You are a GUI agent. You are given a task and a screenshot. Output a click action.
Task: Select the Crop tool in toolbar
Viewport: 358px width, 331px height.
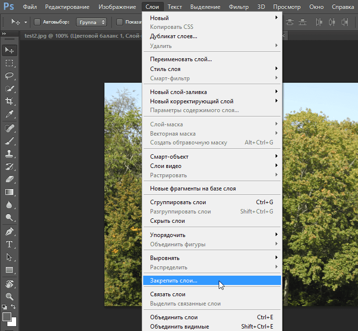click(x=9, y=101)
